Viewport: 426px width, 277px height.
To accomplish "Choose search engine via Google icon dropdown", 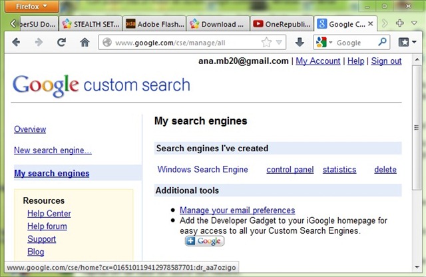I will [x=324, y=43].
